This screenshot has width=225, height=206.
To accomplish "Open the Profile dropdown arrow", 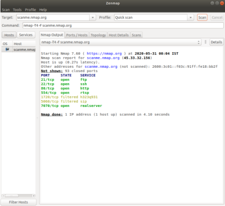I will 191,18.
